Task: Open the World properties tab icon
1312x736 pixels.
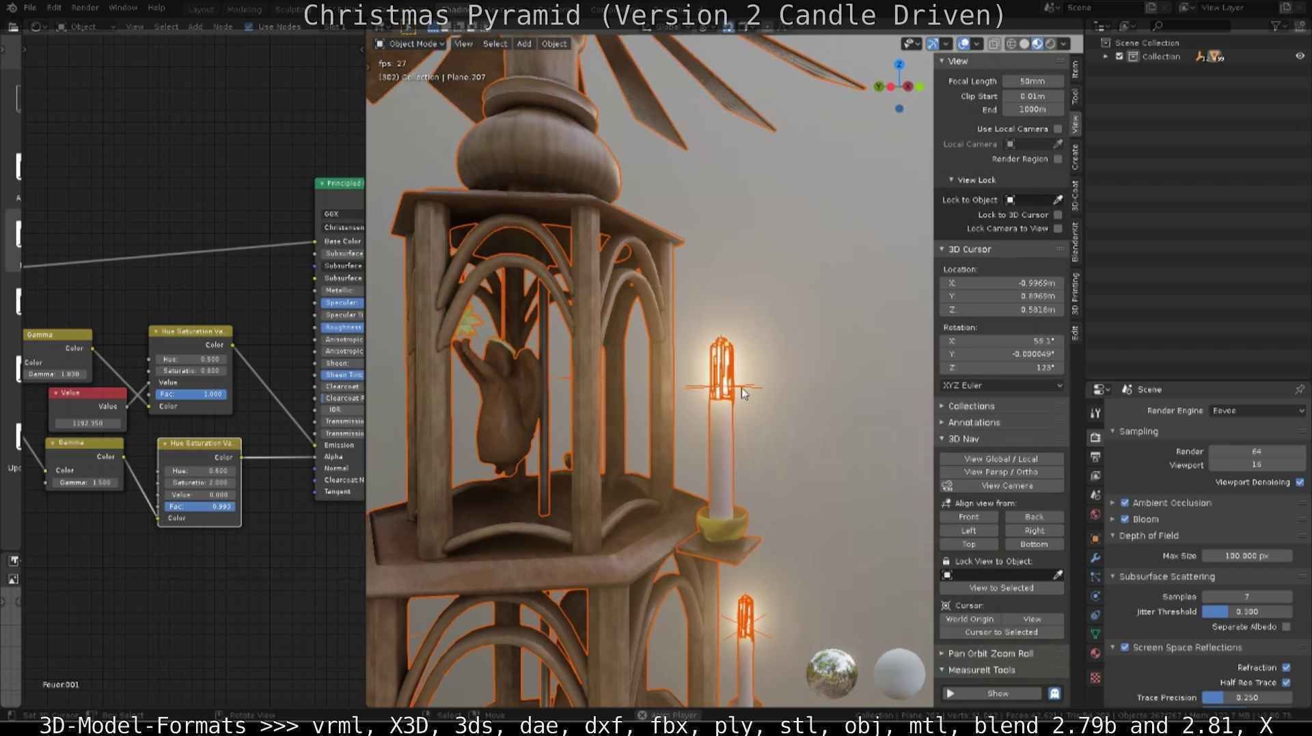Action: point(1095,514)
